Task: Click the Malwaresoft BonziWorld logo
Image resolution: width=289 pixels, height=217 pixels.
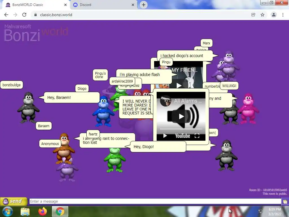Action: 36,33
